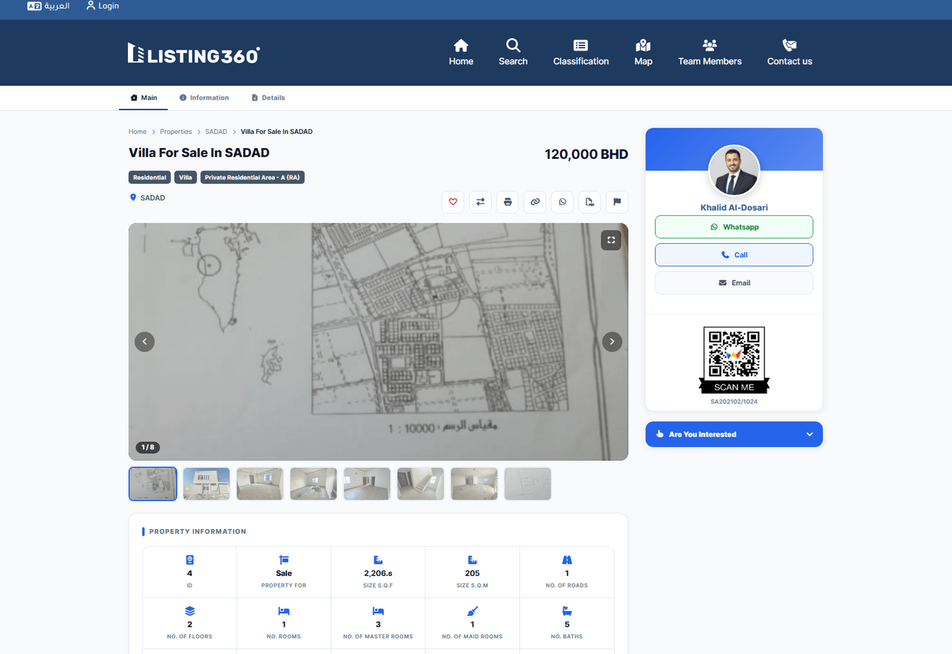Click the Residential tag
Image resolution: width=952 pixels, height=654 pixels.
tap(150, 177)
